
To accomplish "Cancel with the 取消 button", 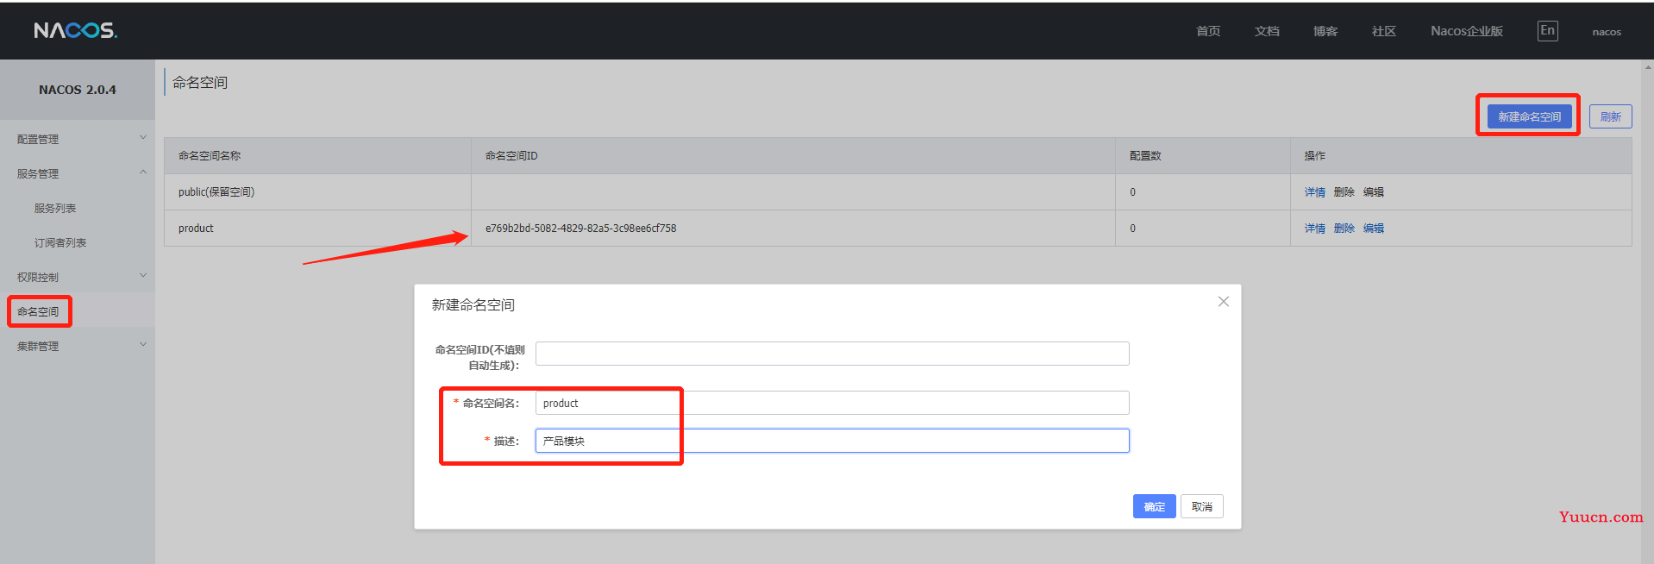I will click(1202, 506).
